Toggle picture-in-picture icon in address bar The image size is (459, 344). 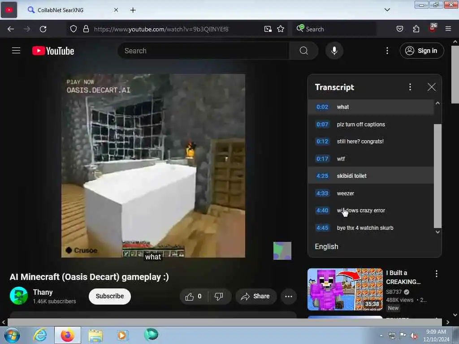pos(268,29)
